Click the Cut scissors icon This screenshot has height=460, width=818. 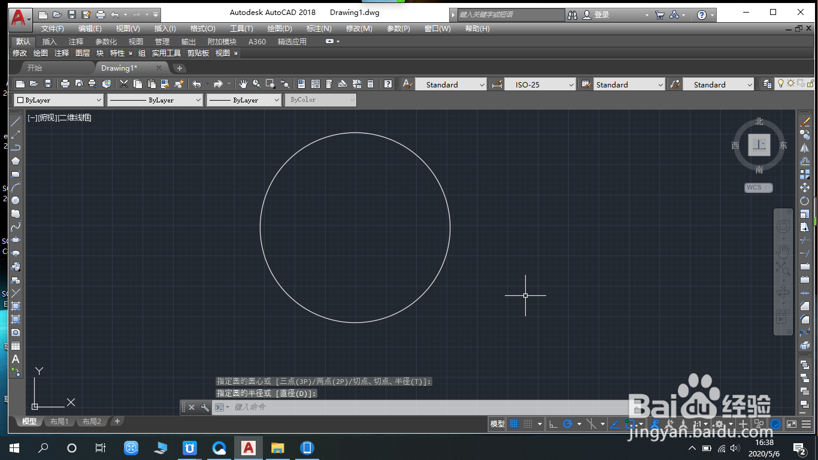click(x=124, y=84)
